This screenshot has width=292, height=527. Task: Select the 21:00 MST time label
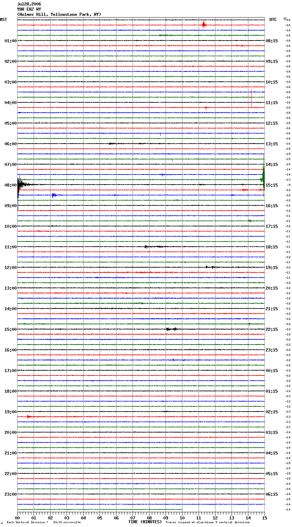11,453
